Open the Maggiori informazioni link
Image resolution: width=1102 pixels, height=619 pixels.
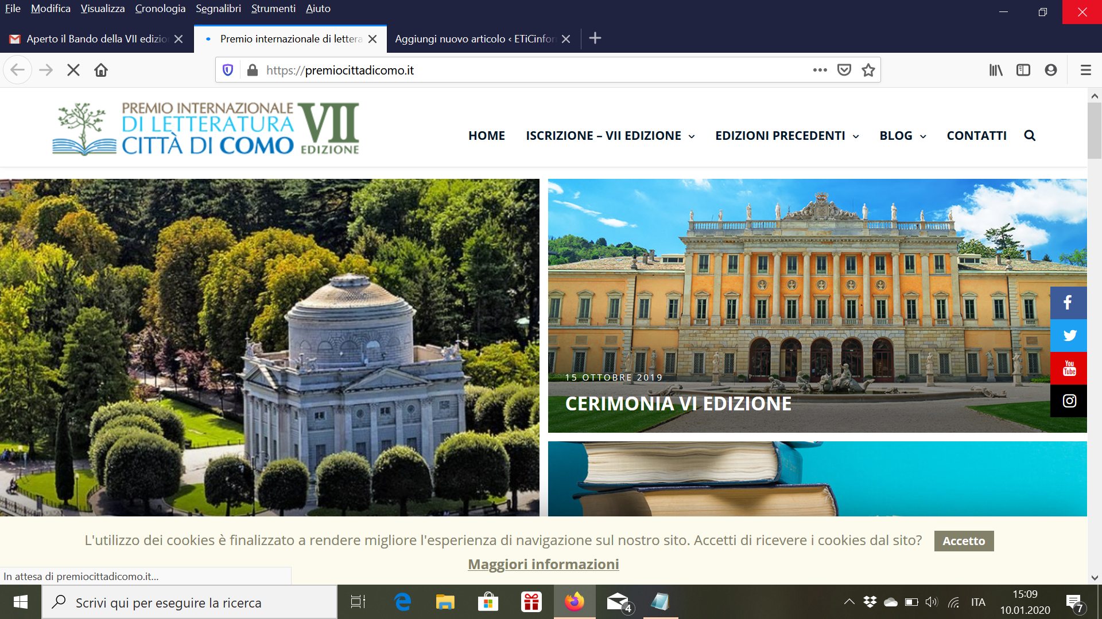coord(543,564)
